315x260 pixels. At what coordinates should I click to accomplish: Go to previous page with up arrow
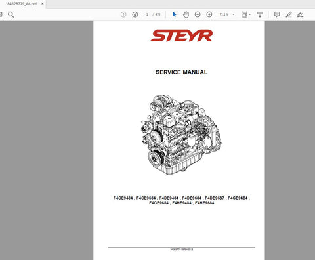tap(123, 14)
